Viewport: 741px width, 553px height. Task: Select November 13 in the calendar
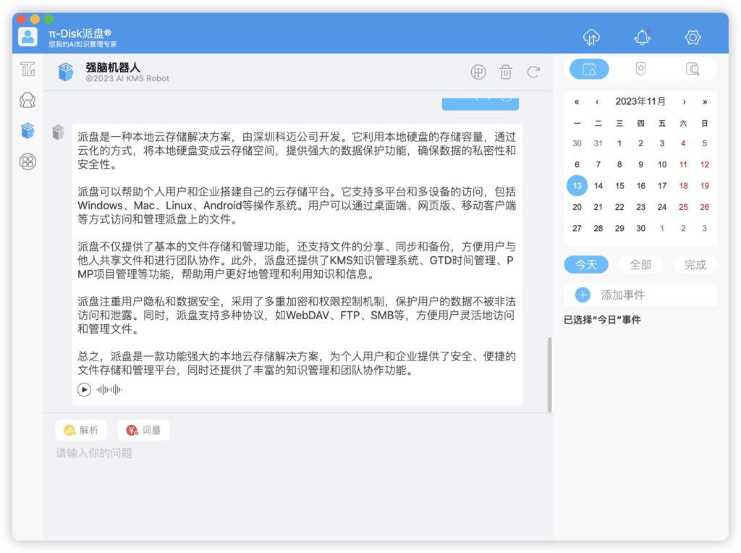click(577, 186)
